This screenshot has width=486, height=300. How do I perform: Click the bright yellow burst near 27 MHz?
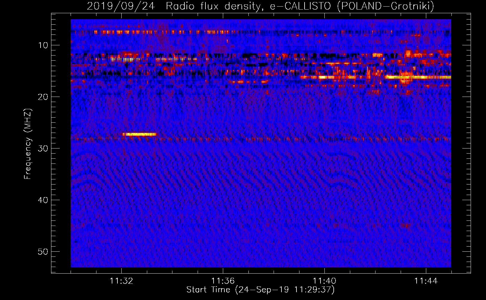139,134
